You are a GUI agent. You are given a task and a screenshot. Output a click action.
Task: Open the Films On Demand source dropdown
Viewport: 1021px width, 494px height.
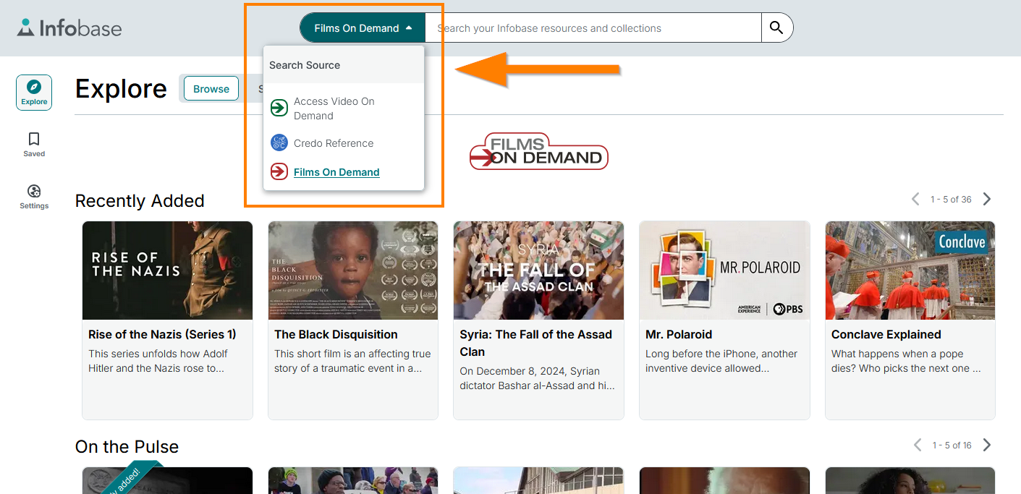click(x=363, y=28)
